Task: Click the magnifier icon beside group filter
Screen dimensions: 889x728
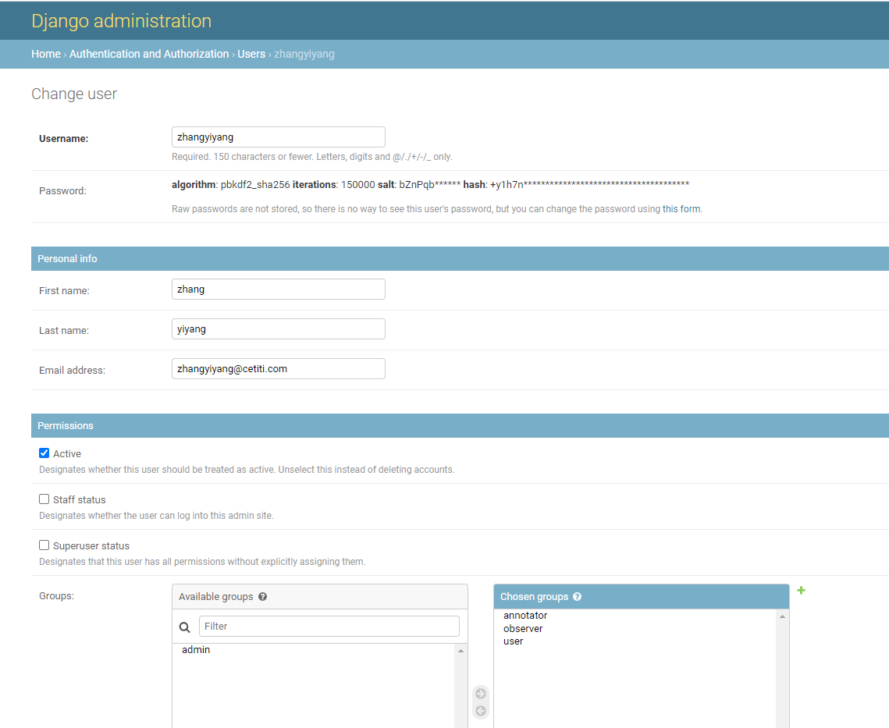Action: [x=185, y=627]
